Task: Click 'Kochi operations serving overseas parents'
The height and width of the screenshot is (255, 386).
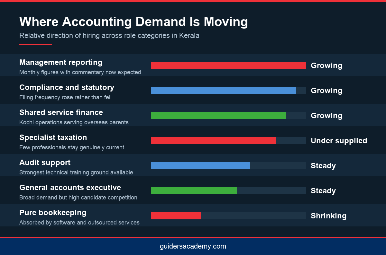Action: pyautogui.click(x=74, y=122)
